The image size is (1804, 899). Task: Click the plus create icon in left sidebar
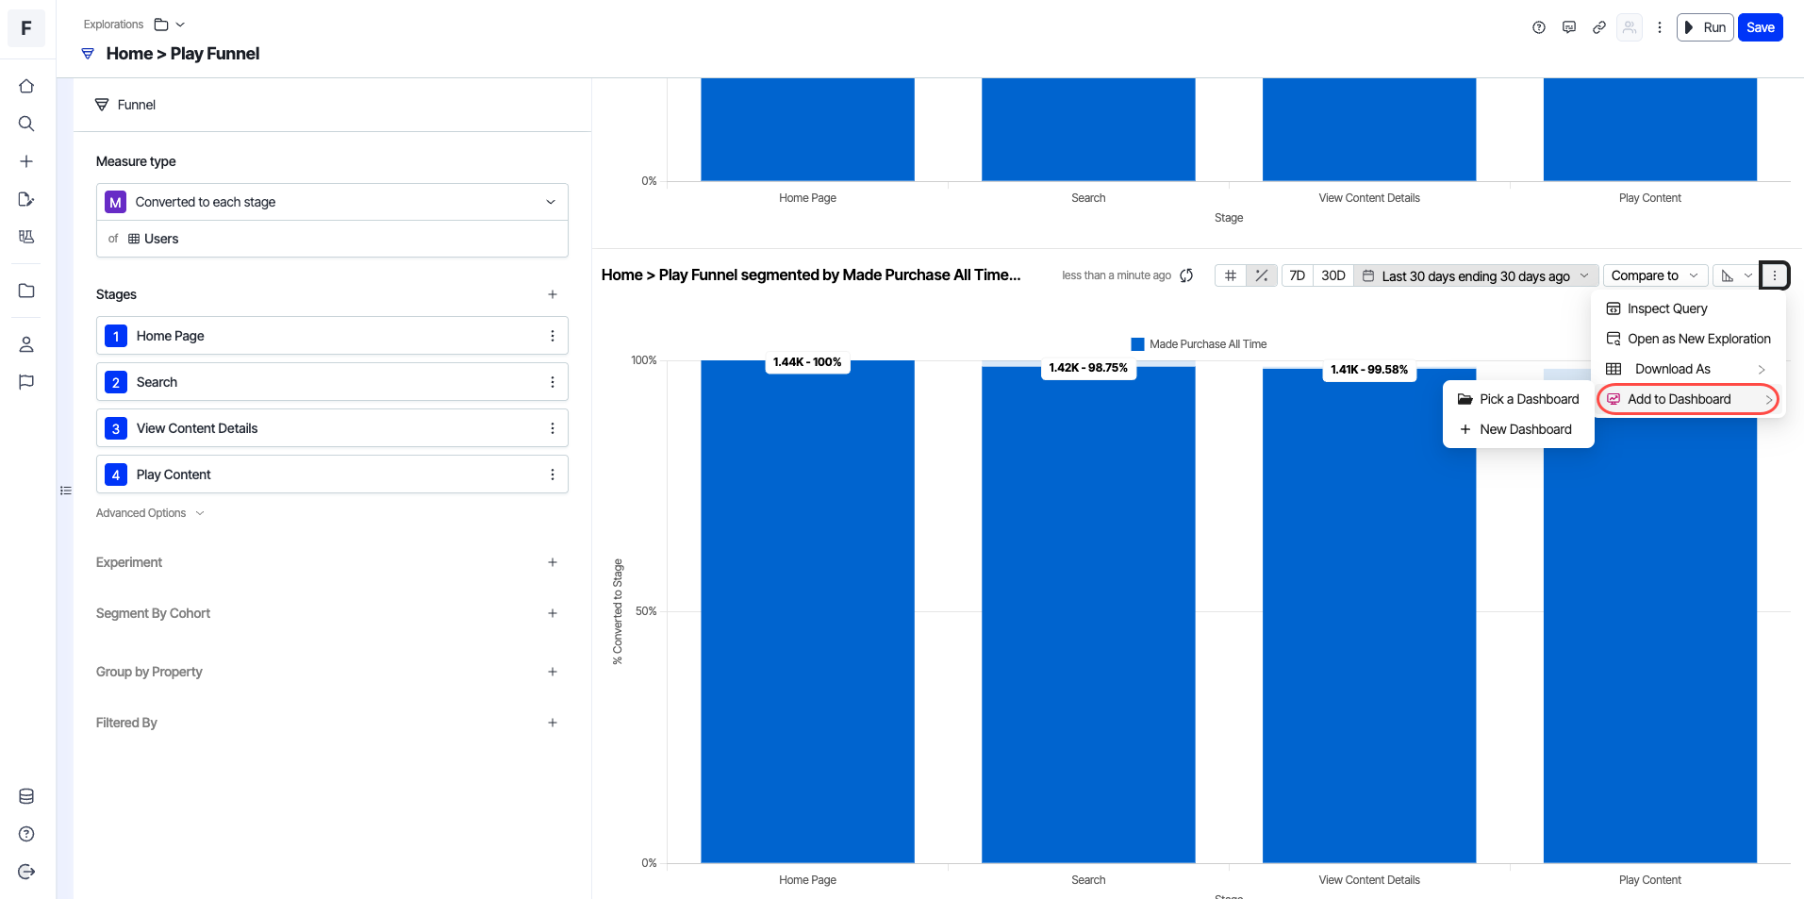(26, 161)
